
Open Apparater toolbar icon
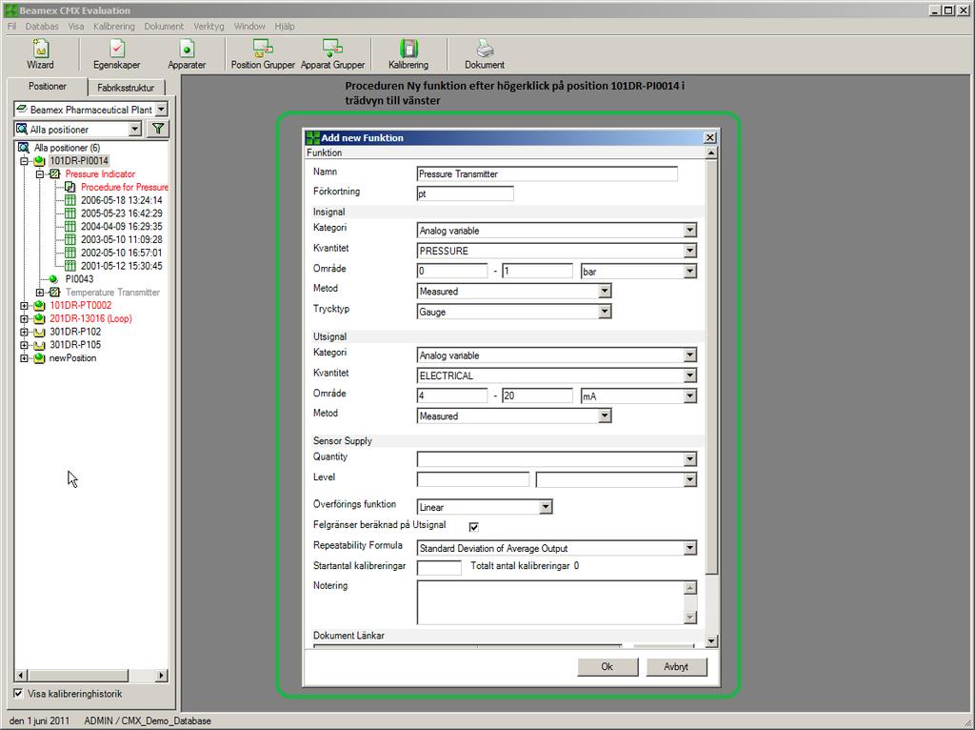(187, 54)
